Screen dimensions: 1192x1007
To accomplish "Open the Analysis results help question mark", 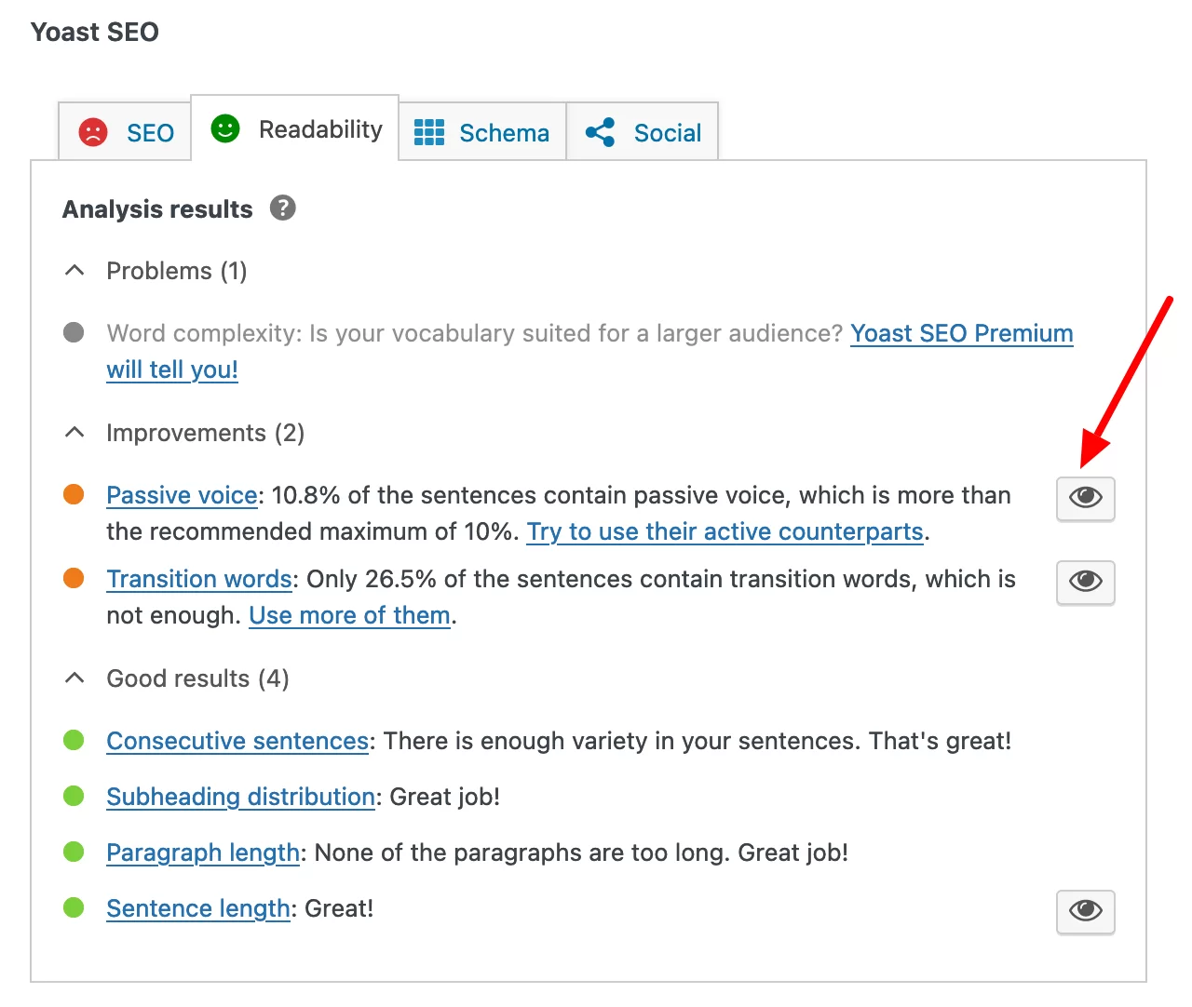I will 283,208.
